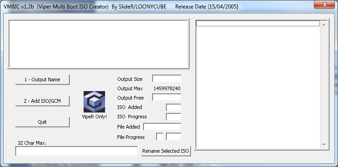The width and height of the screenshot is (338, 167).
Task: Focus the 32 Char Max. rename text field
Action: [x=76, y=151]
